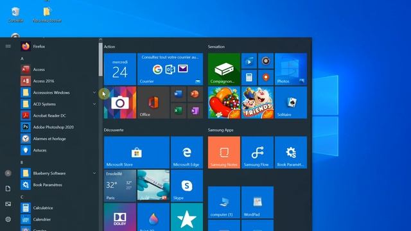Open the Microsoft Store tile

137,153
